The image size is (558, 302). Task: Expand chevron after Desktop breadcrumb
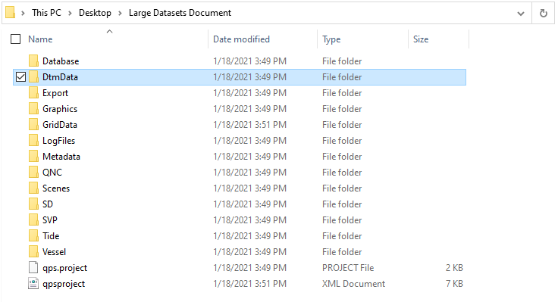pyautogui.click(x=120, y=13)
